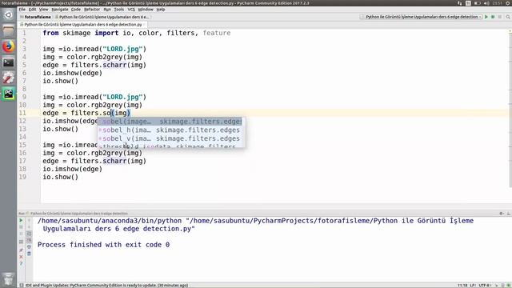Image resolution: width=512 pixels, height=288 pixels.
Task: Toggle scroll to end icon in Run panel
Action: [29, 240]
